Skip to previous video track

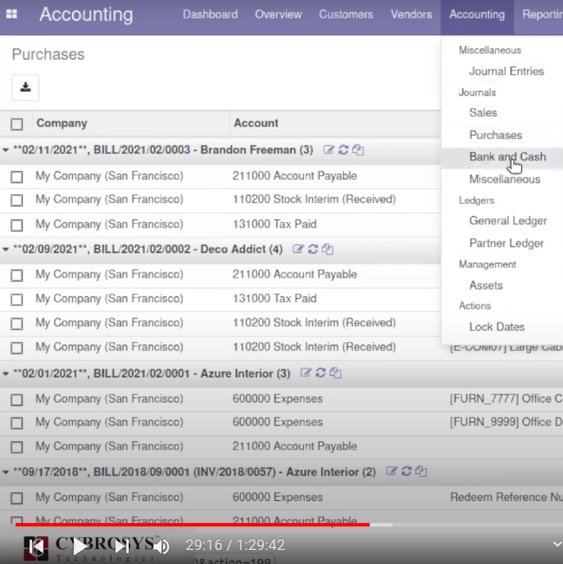(36, 546)
